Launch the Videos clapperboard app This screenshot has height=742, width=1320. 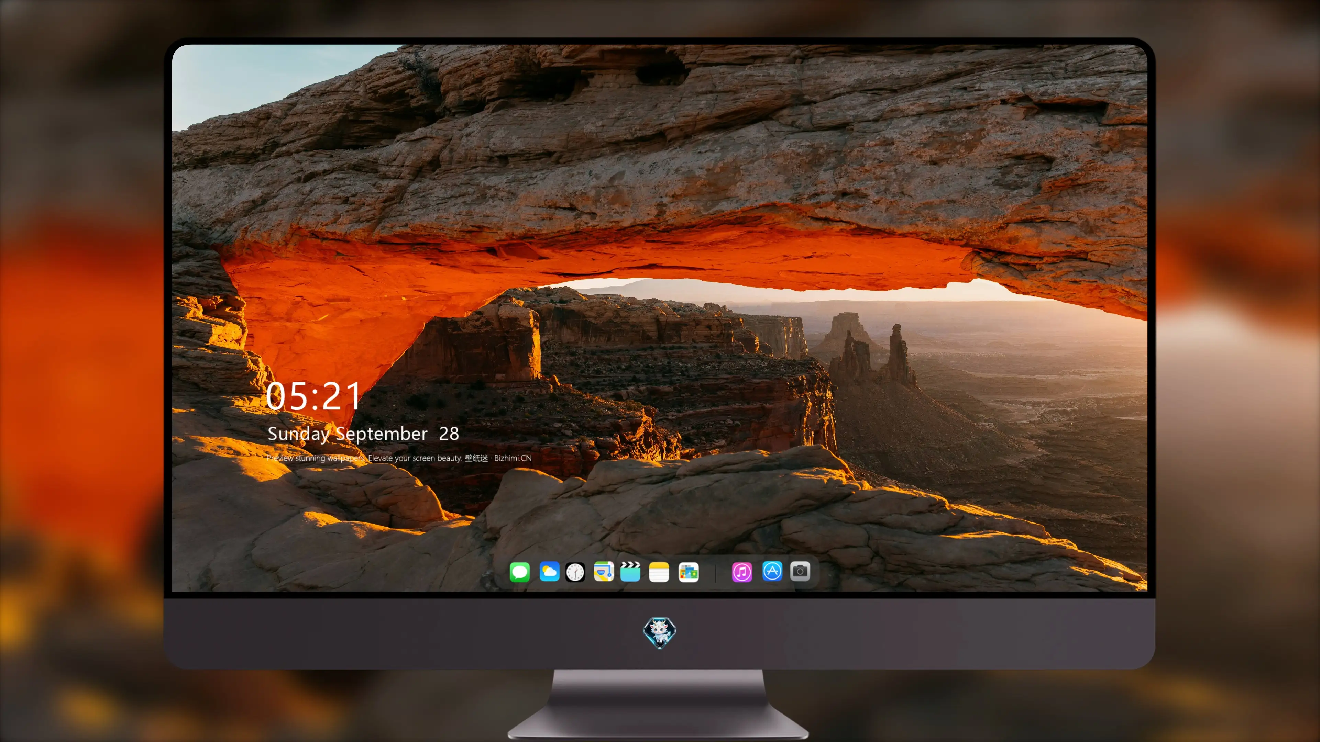coord(630,572)
